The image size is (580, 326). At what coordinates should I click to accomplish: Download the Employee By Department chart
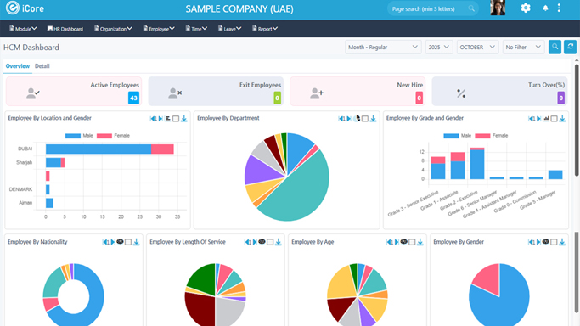pyautogui.click(x=374, y=119)
